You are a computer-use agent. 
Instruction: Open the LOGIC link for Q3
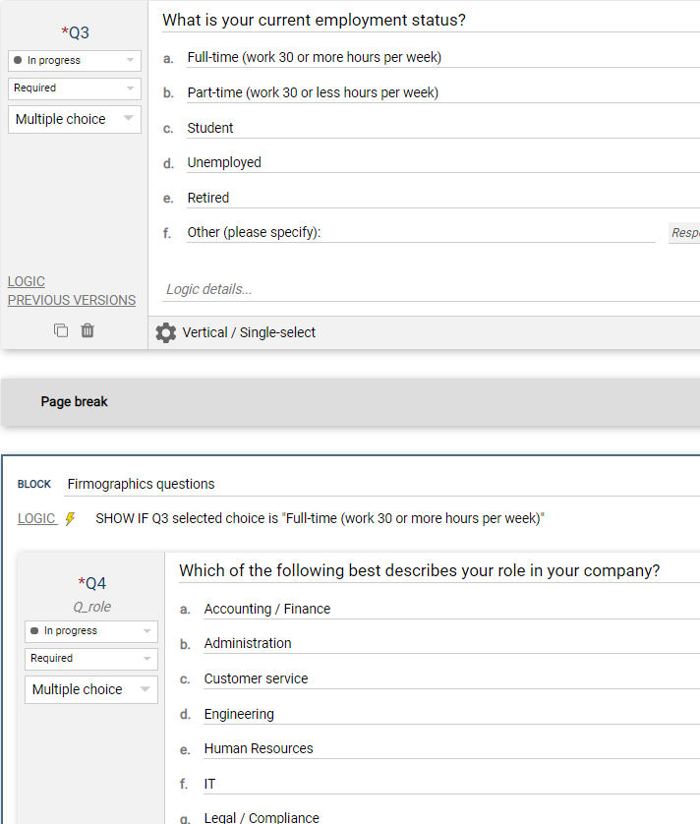(x=27, y=281)
